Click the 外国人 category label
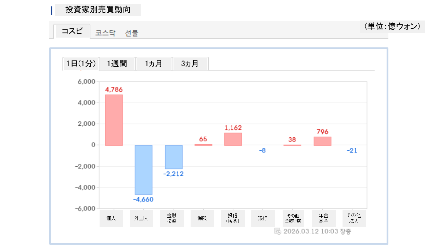This screenshot has height=246, width=438. click(141, 218)
